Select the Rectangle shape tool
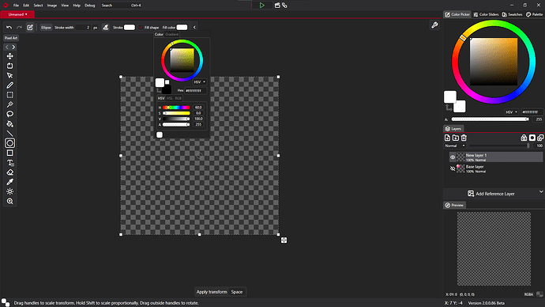Screen dimensions: 545x307 point(9,153)
